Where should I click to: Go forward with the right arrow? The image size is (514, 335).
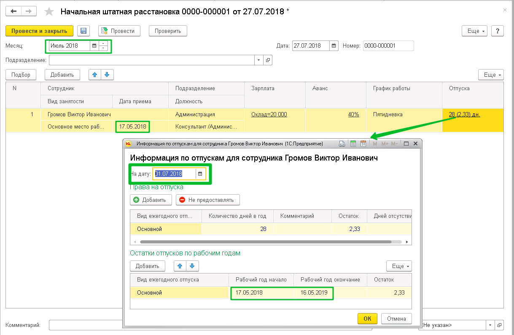coord(29,11)
